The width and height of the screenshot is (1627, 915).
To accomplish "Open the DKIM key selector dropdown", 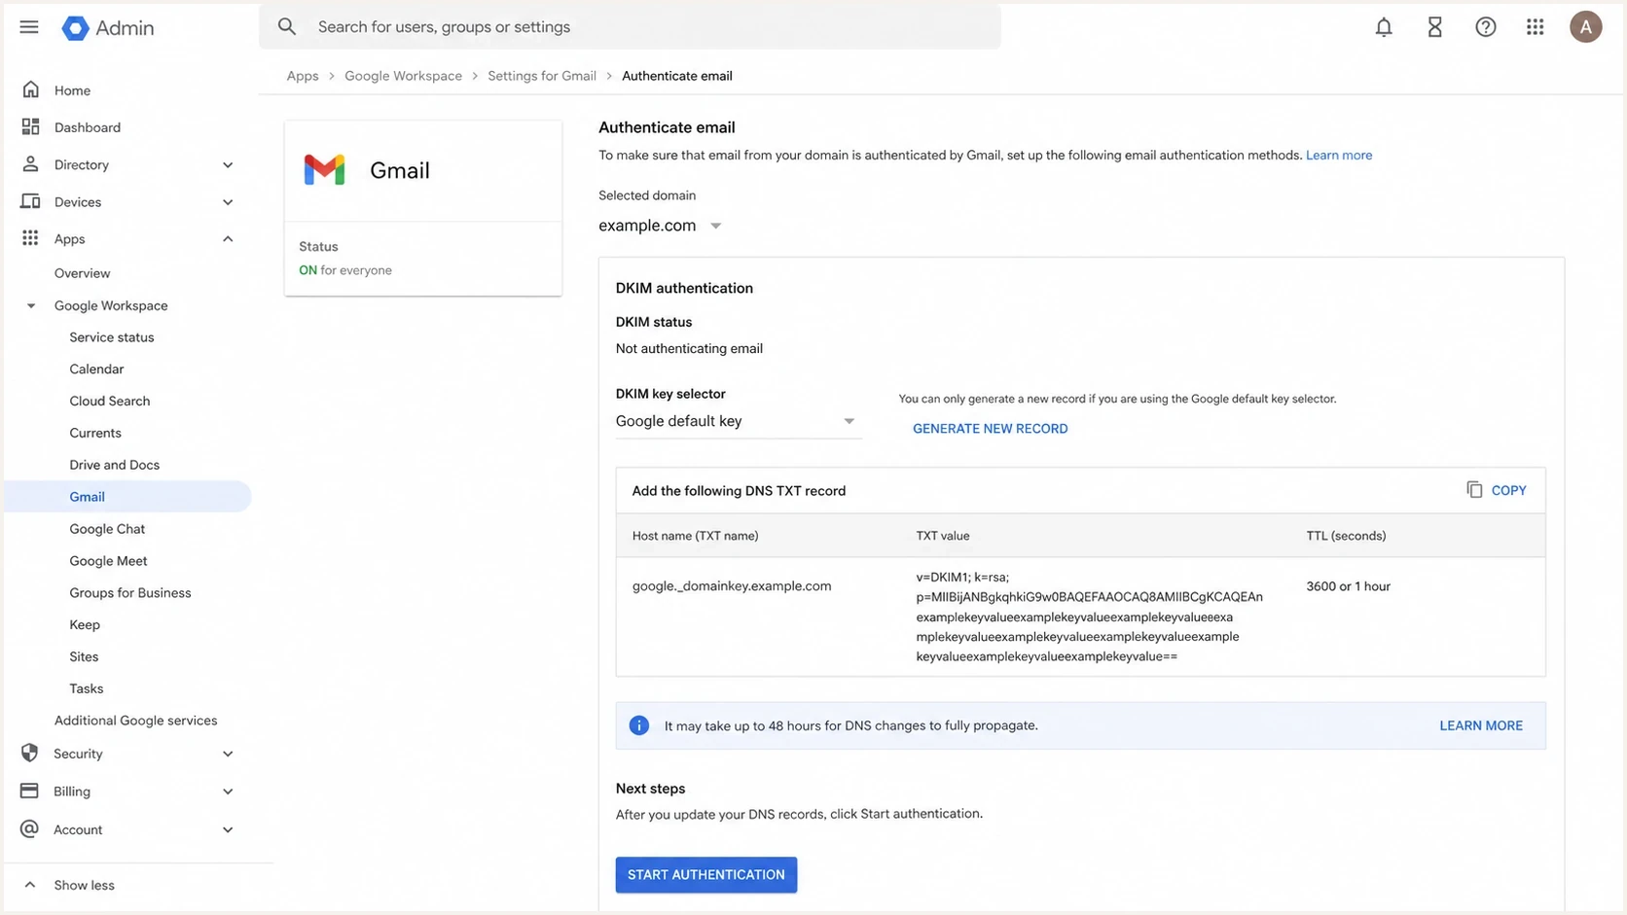I will point(738,421).
